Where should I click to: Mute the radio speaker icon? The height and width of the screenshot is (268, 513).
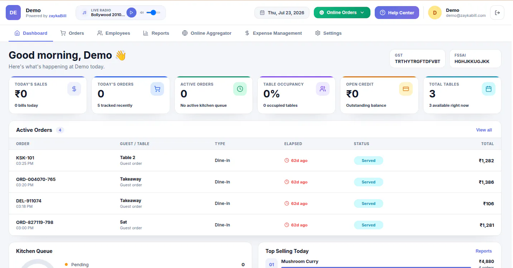pos(142,13)
